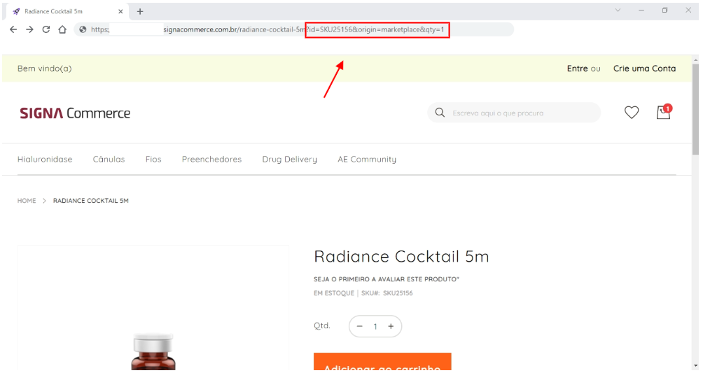Open the shopping cart icon
Image resolution: width=703 pixels, height=373 pixels.
point(662,113)
